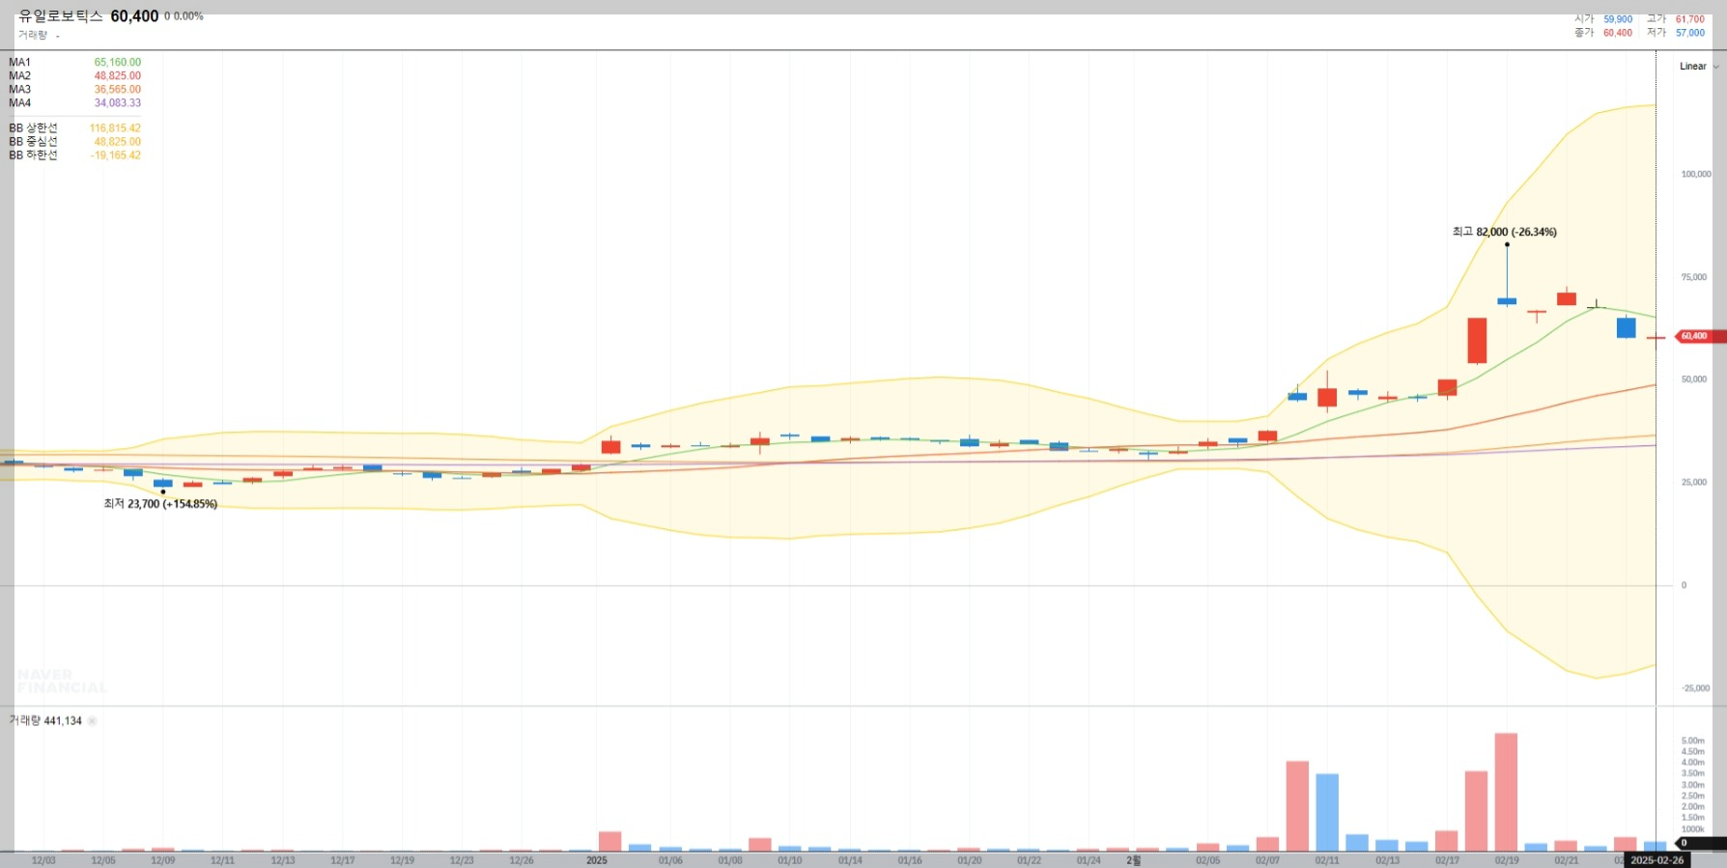Select the BB 중심선 legend row
Screen dimensions: 1727x868
tap(74, 142)
